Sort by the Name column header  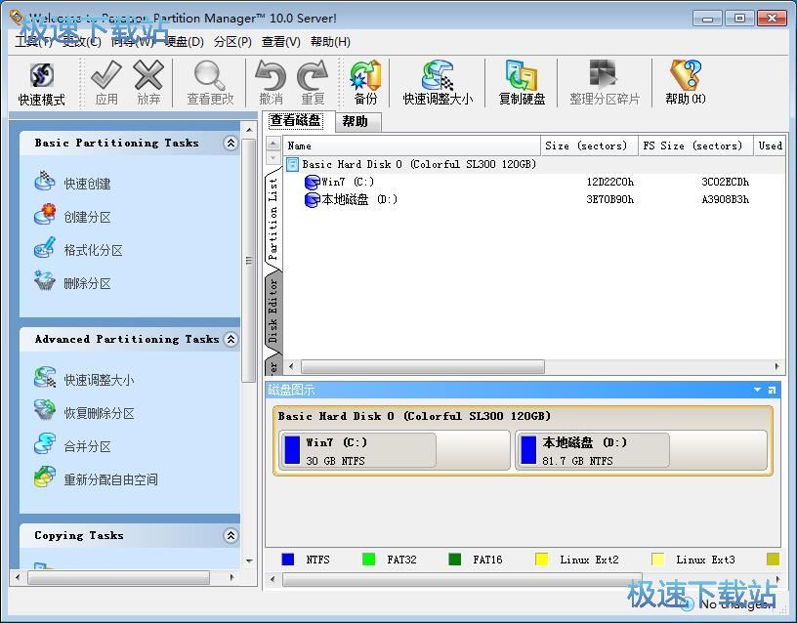click(411, 145)
